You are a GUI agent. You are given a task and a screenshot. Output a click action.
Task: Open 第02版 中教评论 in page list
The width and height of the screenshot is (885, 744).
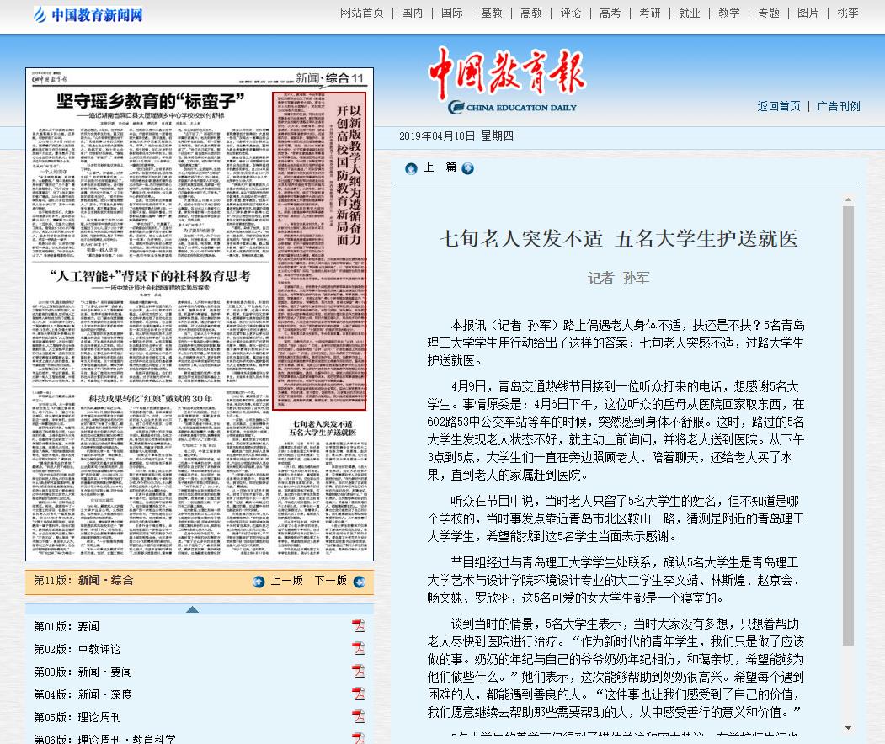[x=77, y=649]
